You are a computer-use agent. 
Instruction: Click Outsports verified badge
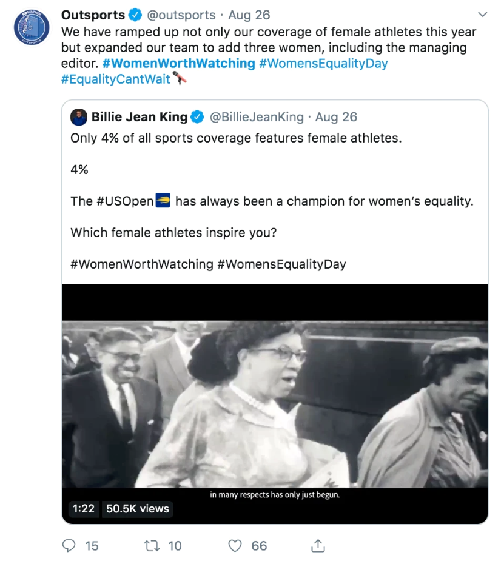point(135,15)
